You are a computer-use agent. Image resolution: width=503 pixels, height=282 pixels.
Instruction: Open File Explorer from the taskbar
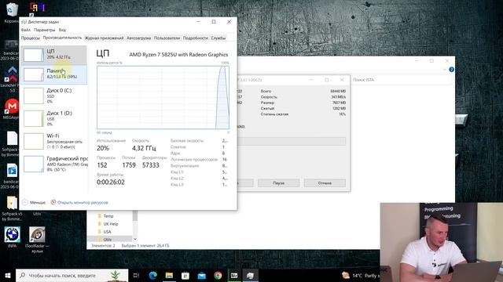pos(169,275)
